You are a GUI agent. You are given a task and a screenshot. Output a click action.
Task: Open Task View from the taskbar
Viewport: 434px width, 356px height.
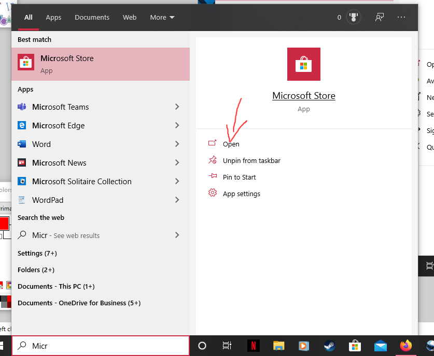(x=227, y=346)
